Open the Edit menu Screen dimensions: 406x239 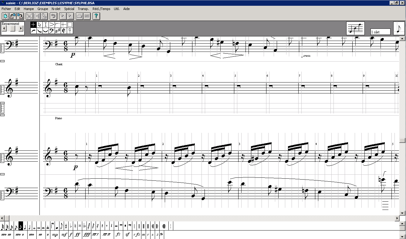pos(17,9)
